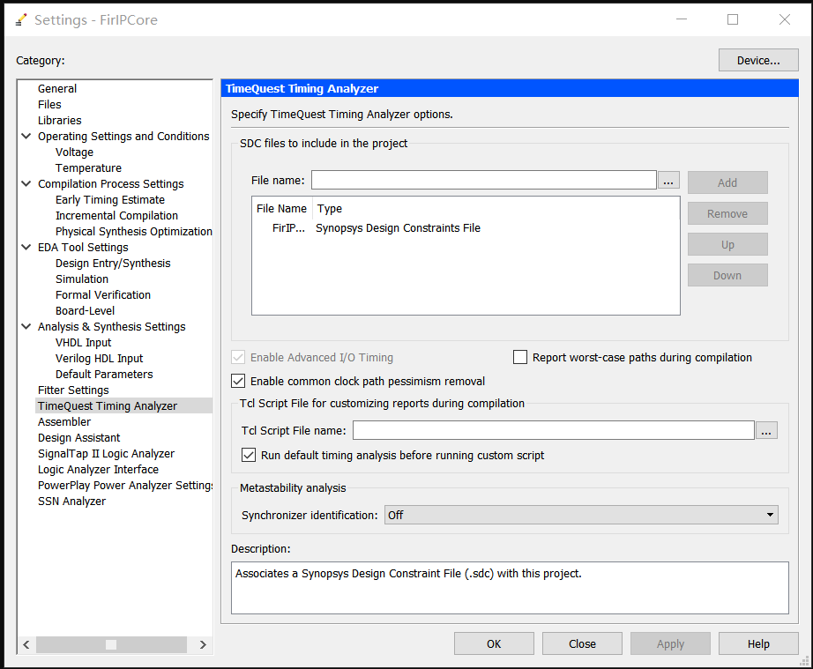
Task: Open Voltage settings
Action: click(74, 152)
